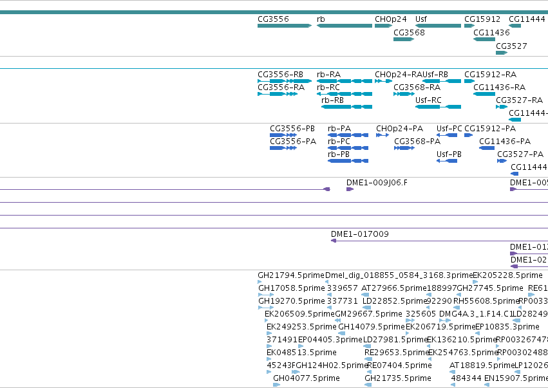Screen dimensions: 548x388
Task: Click the CG3568 gene glyph
Action: tap(404, 39)
